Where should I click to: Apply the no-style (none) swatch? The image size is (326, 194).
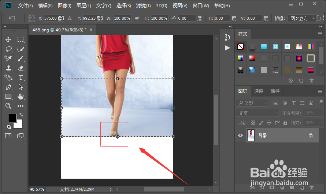pos(241,47)
